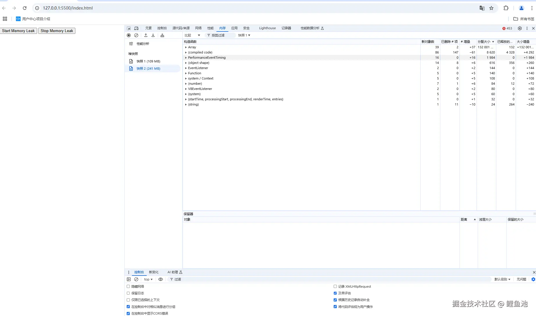Click the record heap snapshot icon

129,35
